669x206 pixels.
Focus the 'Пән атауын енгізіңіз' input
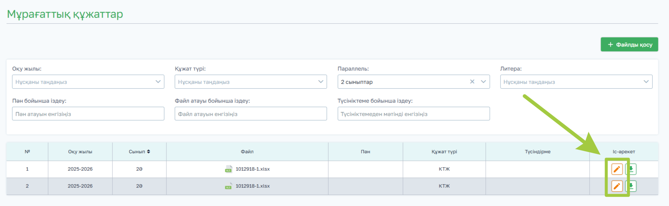(x=88, y=114)
